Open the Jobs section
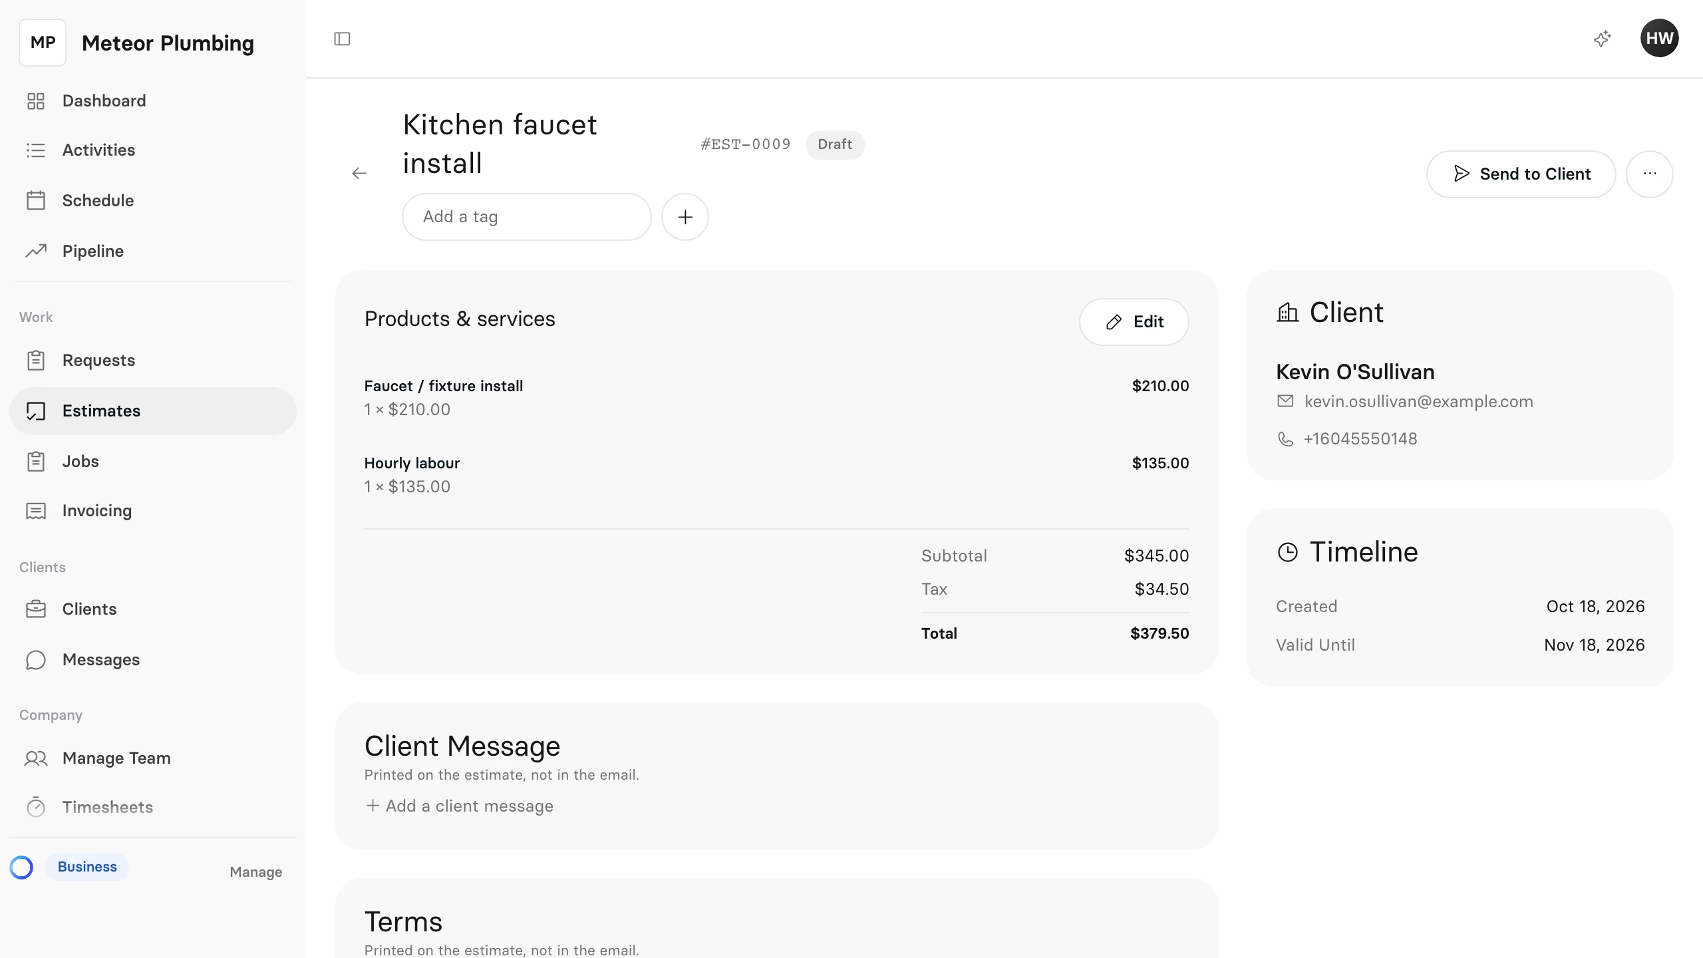 click(153, 461)
